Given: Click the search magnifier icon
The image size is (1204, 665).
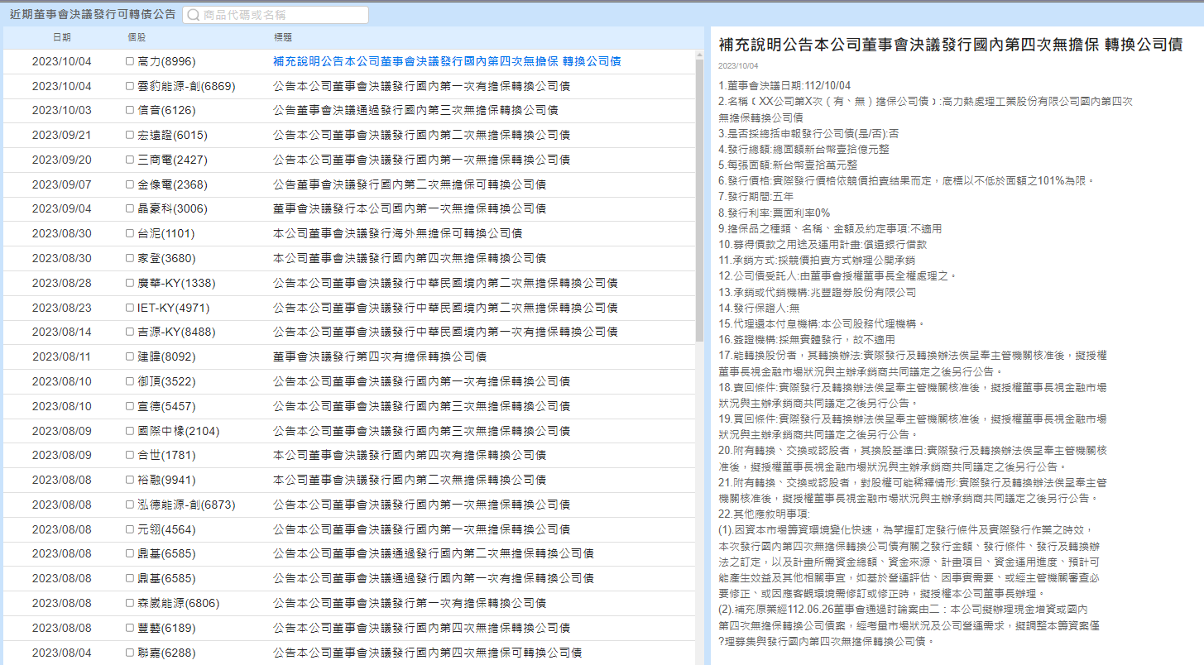Looking at the screenshot, I should [194, 15].
